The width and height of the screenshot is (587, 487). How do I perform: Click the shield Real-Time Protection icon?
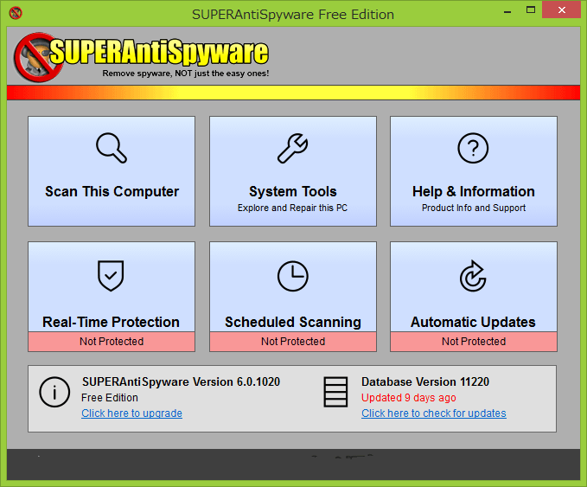(x=111, y=276)
